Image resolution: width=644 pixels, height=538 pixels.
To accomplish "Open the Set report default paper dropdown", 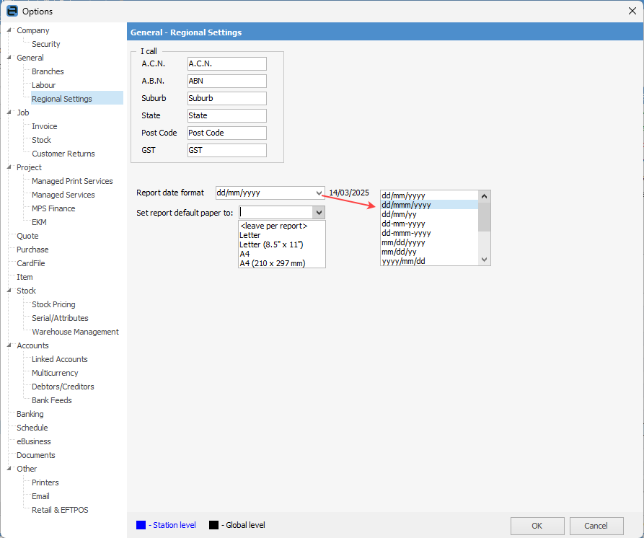I will coord(318,212).
